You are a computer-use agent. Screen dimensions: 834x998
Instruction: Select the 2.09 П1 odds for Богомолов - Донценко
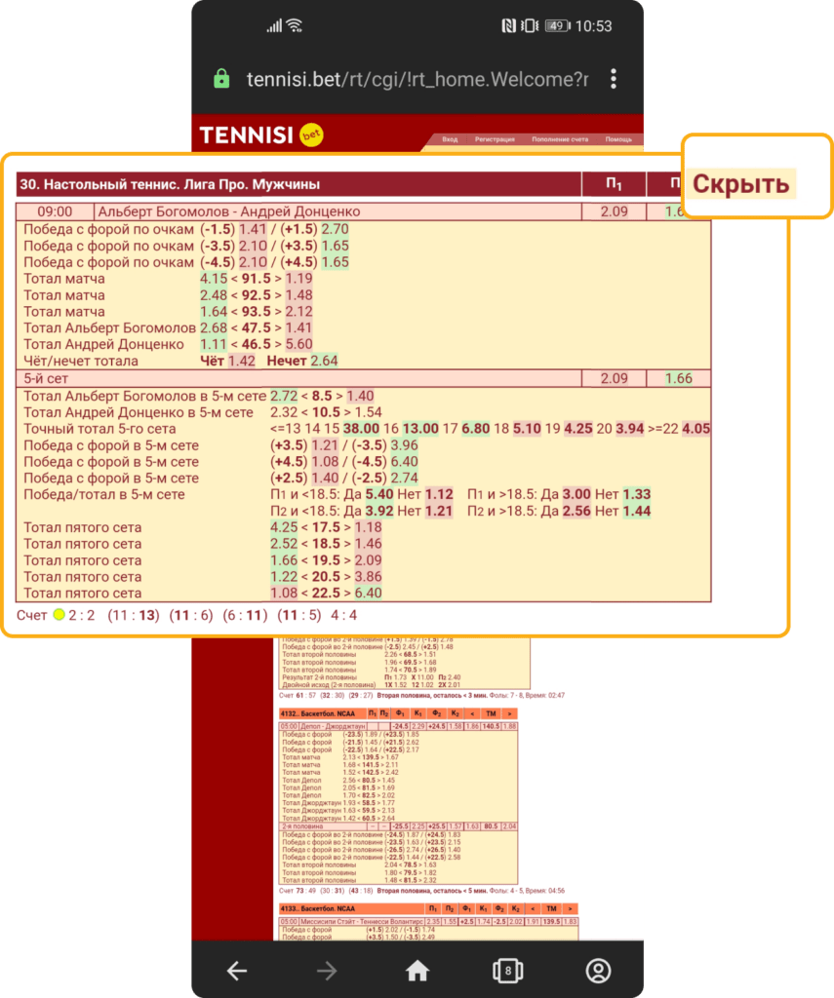coord(615,211)
